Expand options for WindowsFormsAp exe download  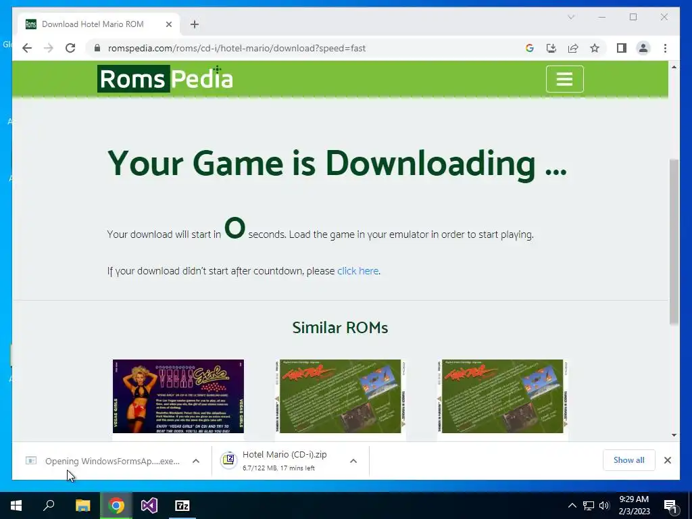196,461
